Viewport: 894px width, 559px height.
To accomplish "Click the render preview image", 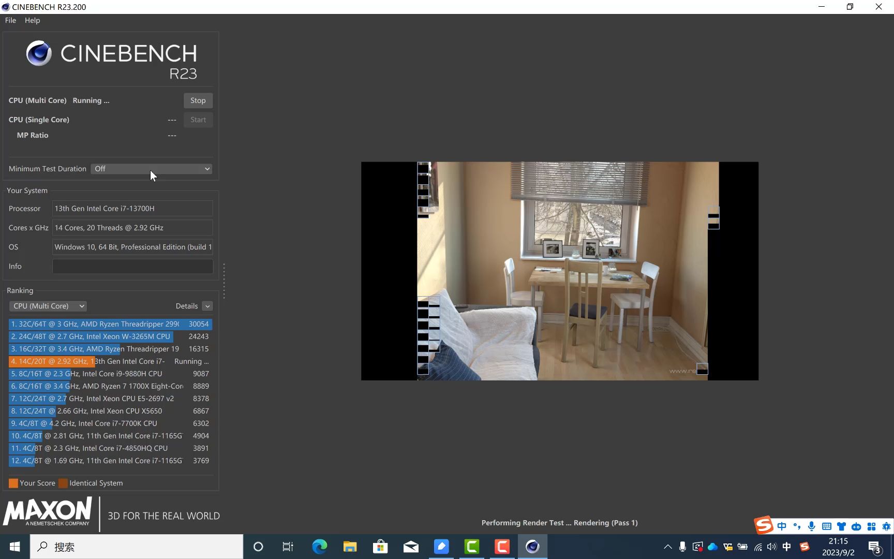I will click(x=560, y=271).
